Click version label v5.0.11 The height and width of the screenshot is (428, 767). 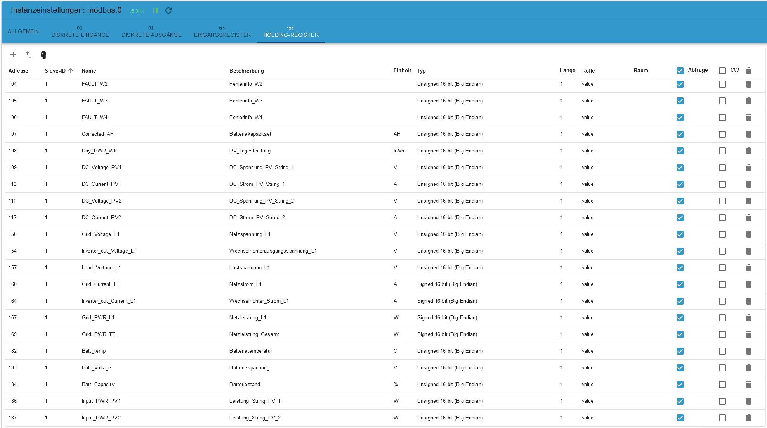point(137,11)
